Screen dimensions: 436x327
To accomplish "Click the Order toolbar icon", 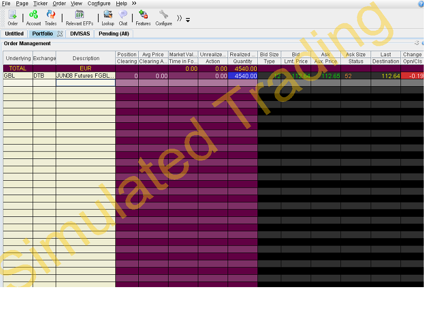I will [x=13, y=18].
